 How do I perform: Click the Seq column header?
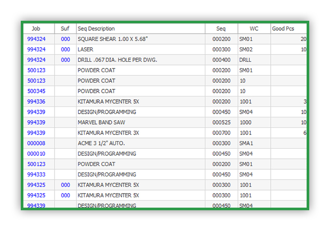coord(221,29)
